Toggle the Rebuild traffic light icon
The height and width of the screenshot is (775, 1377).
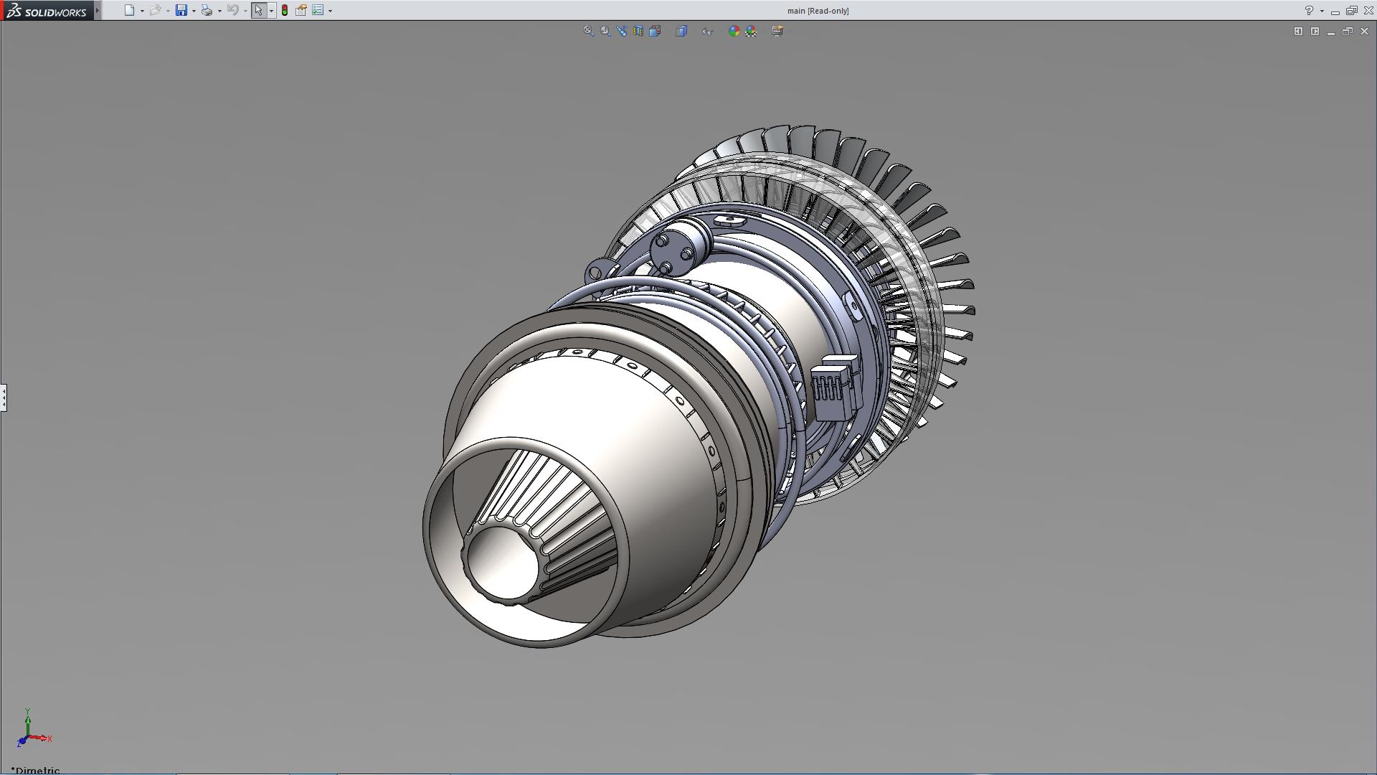(x=285, y=10)
